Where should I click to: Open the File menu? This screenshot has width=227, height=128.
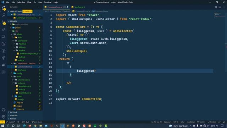[x=8, y=2]
